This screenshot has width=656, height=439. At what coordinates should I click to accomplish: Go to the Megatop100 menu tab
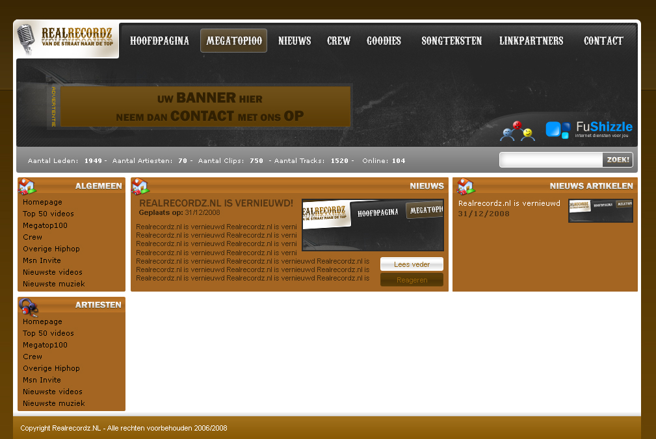point(234,41)
